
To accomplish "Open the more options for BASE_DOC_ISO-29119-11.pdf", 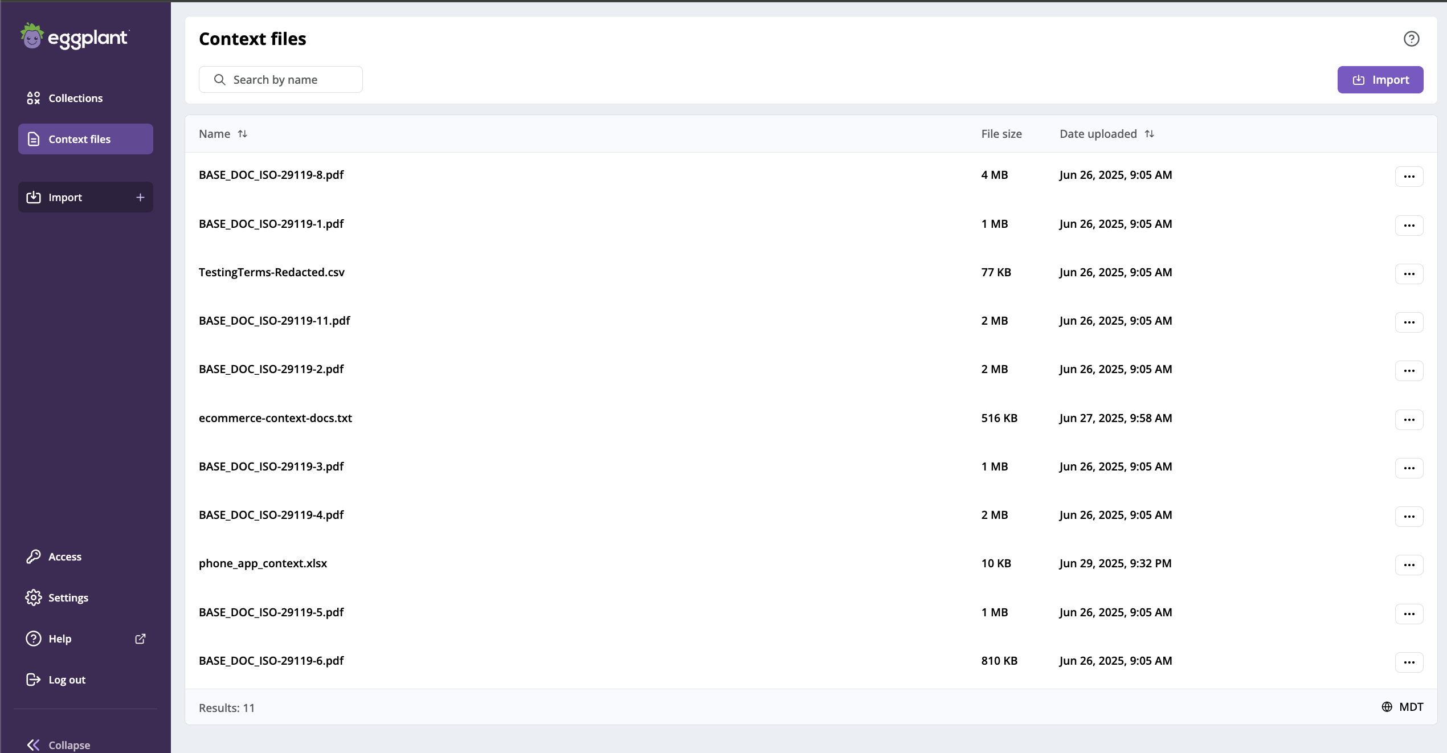I will click(1409, 322).
